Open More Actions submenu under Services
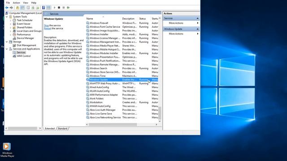The image size is (287, 161). click(181, 23)
